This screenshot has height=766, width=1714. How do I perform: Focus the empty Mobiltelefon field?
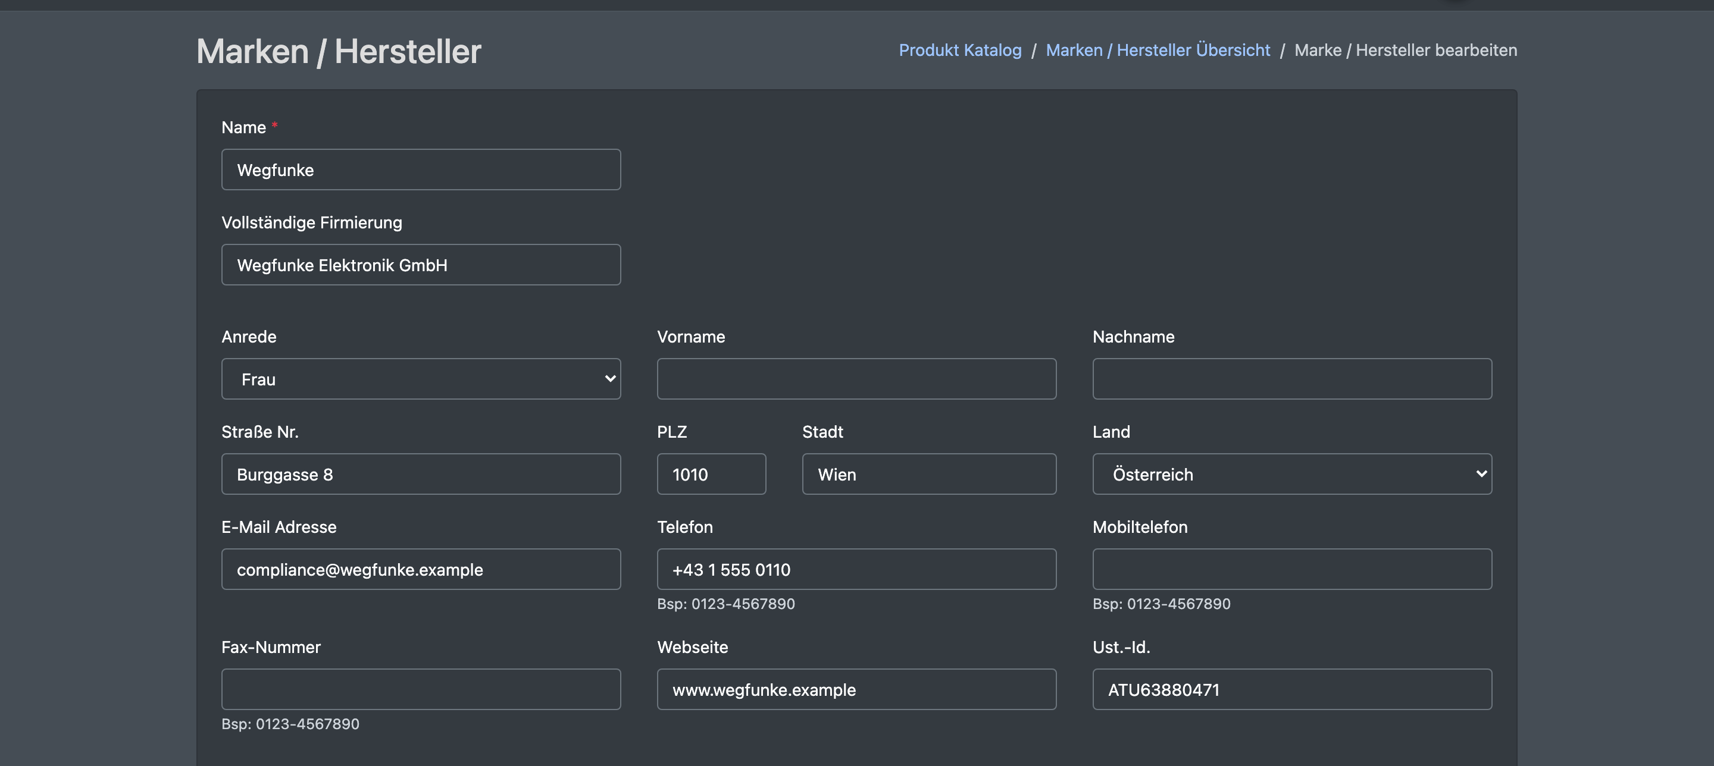1292,569
